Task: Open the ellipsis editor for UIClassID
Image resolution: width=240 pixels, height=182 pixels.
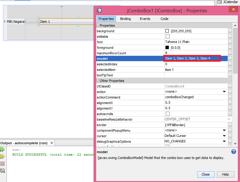Action: tap(230, 86)
